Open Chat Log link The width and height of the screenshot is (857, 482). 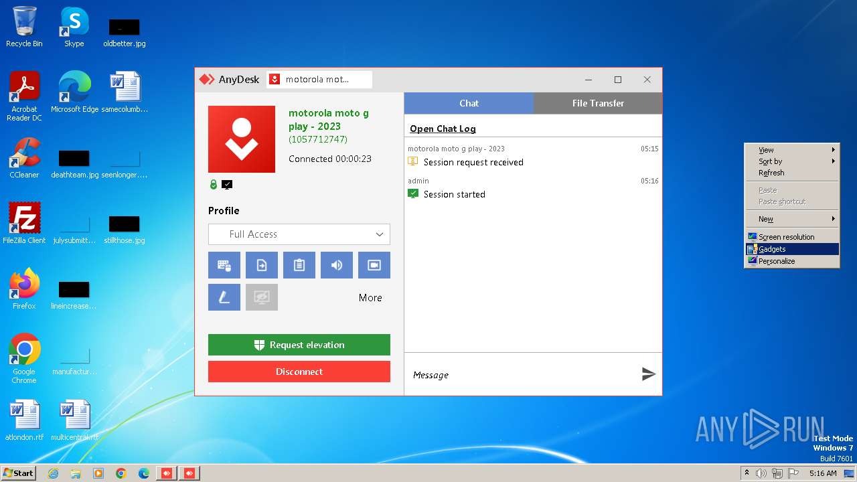click(x=443, y=129)
